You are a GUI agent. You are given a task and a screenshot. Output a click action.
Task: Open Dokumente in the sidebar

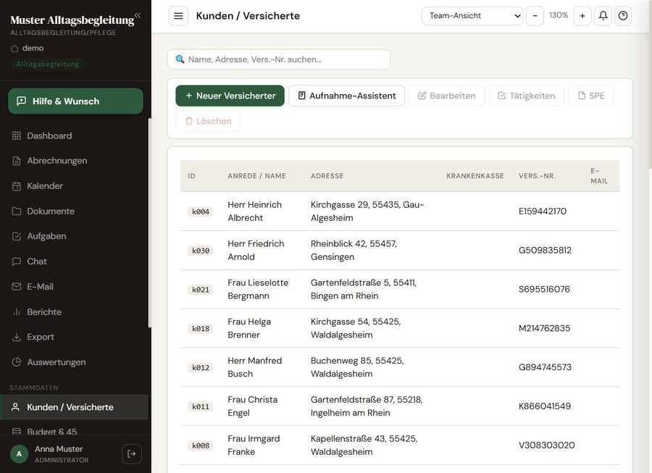(x=74, y=211)
